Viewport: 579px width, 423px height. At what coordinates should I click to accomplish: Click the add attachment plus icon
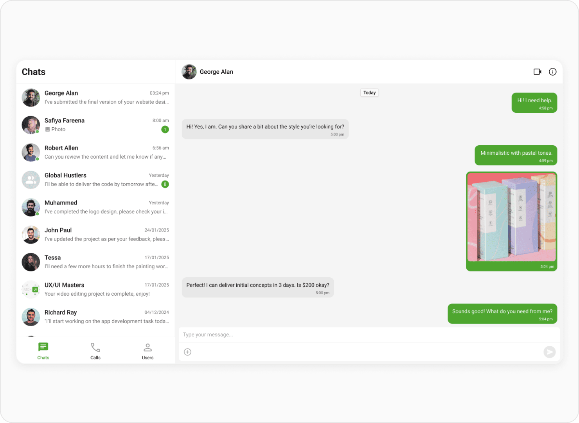[188, 352]
